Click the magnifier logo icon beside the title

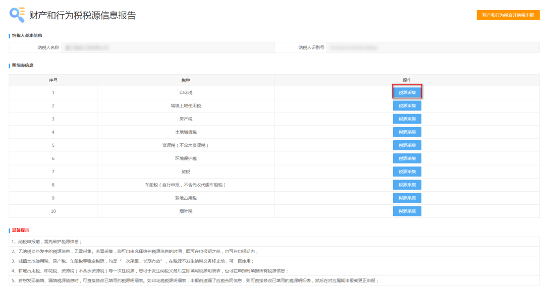click(17, 15)
